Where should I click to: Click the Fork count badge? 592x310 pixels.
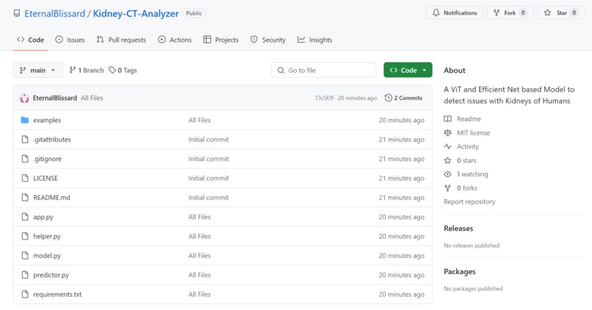tap(523, 12)
